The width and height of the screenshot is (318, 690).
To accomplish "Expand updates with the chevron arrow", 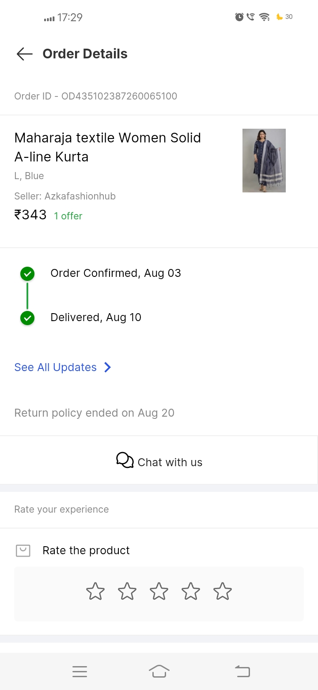I will pos(107,367).
